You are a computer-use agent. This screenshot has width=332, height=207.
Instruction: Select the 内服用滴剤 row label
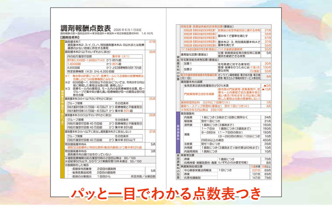[190, 152]
